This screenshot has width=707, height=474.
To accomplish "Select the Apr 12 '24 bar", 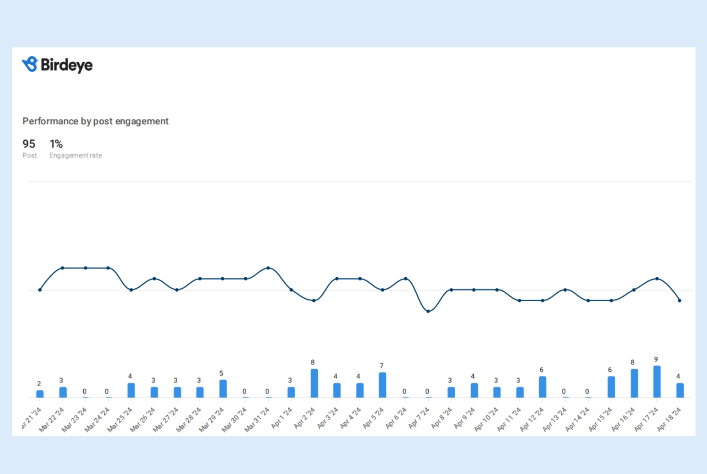I will click(543, 387).
